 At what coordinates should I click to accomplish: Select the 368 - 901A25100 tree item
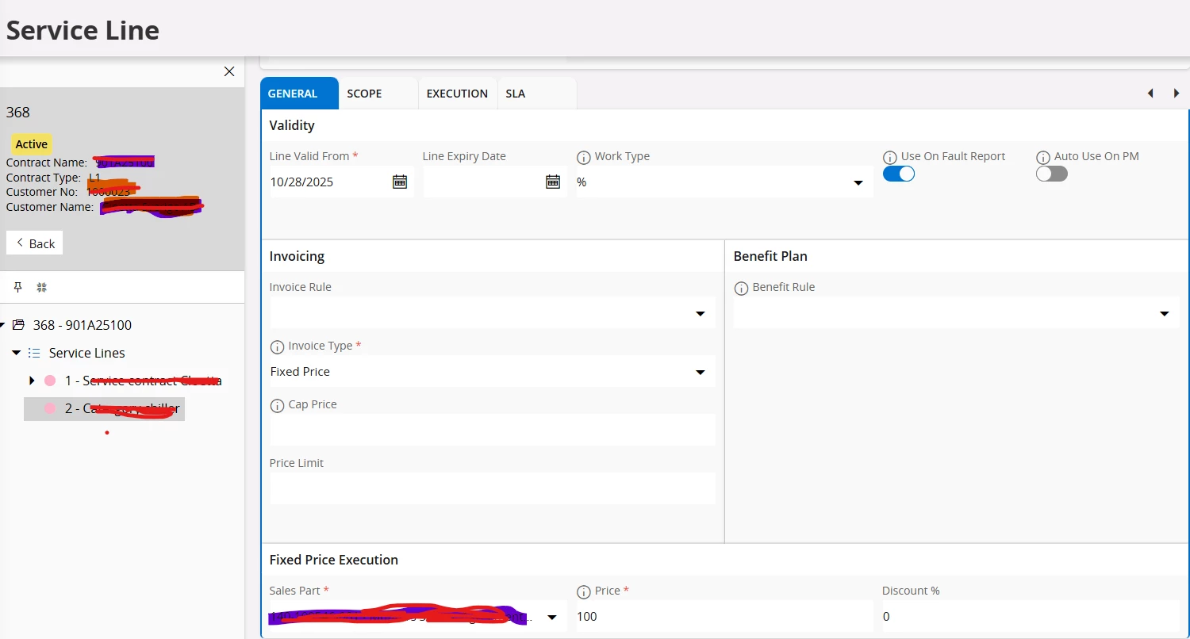coord(83,325)
